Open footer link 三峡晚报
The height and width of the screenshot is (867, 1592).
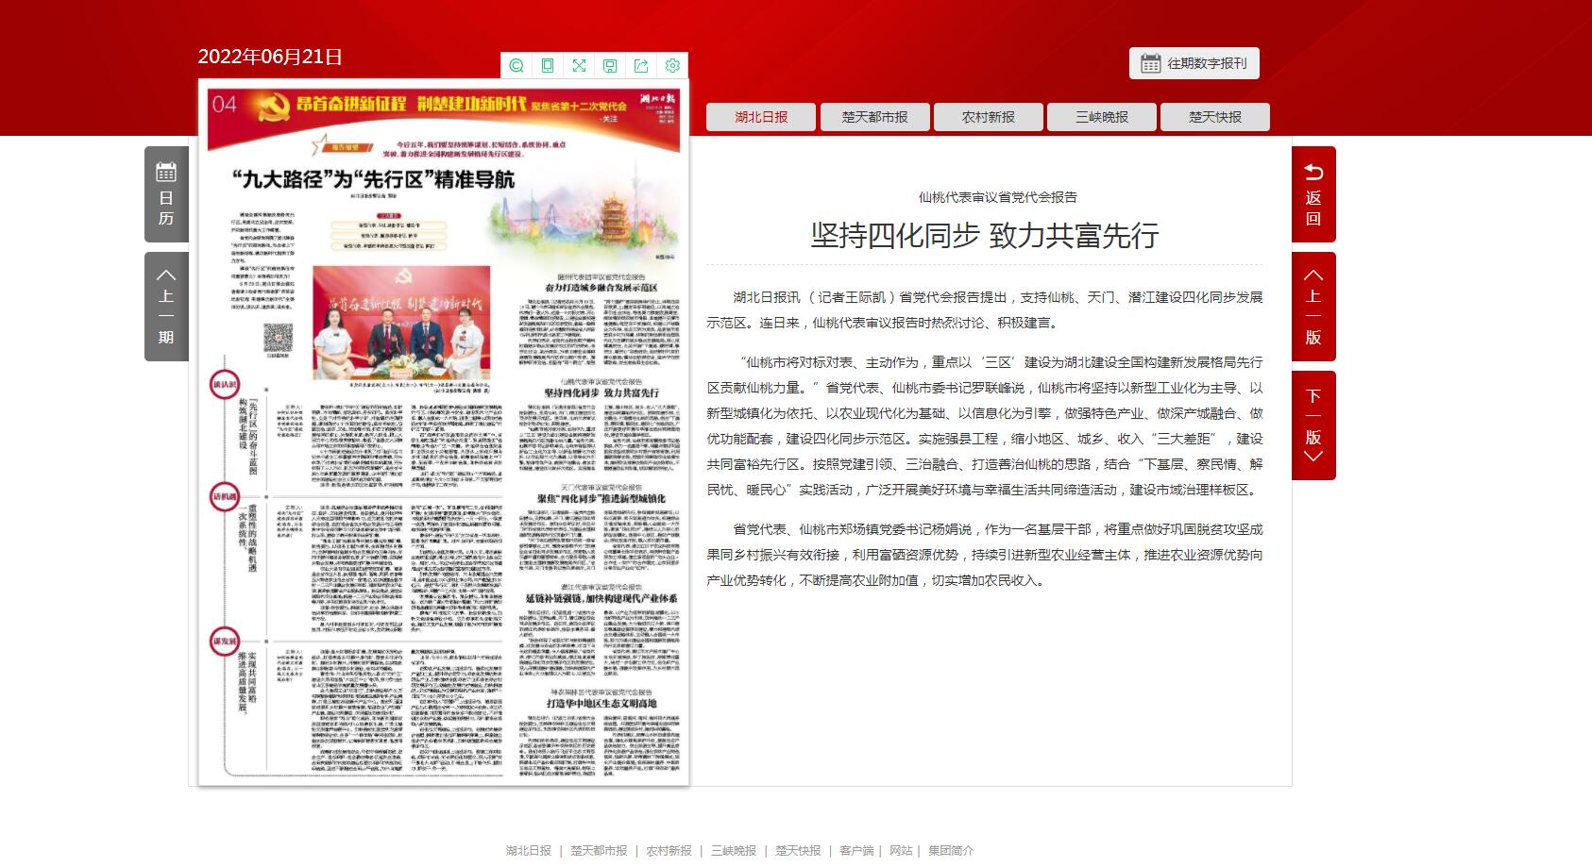pyautogui.click(x=734, y=851)
